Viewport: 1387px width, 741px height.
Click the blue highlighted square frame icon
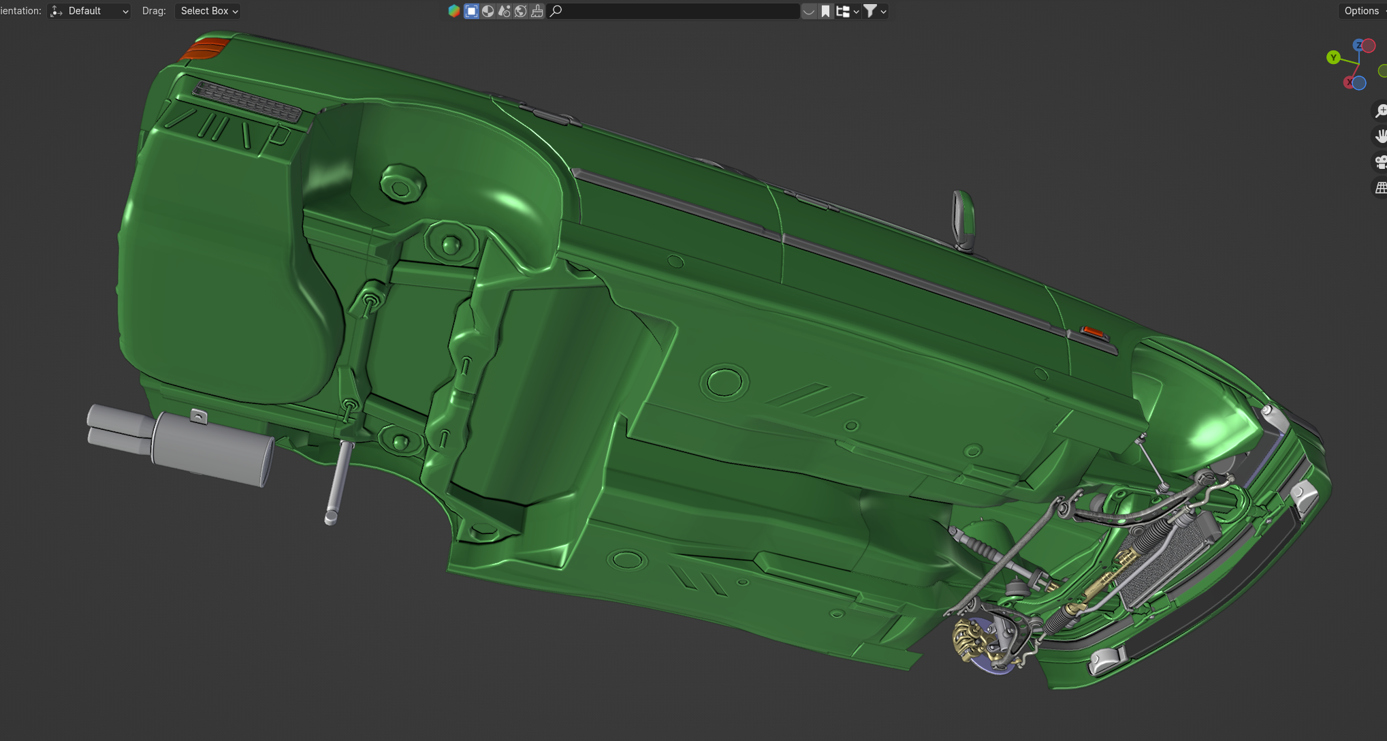pyautogui.click(x=471, y=11)
